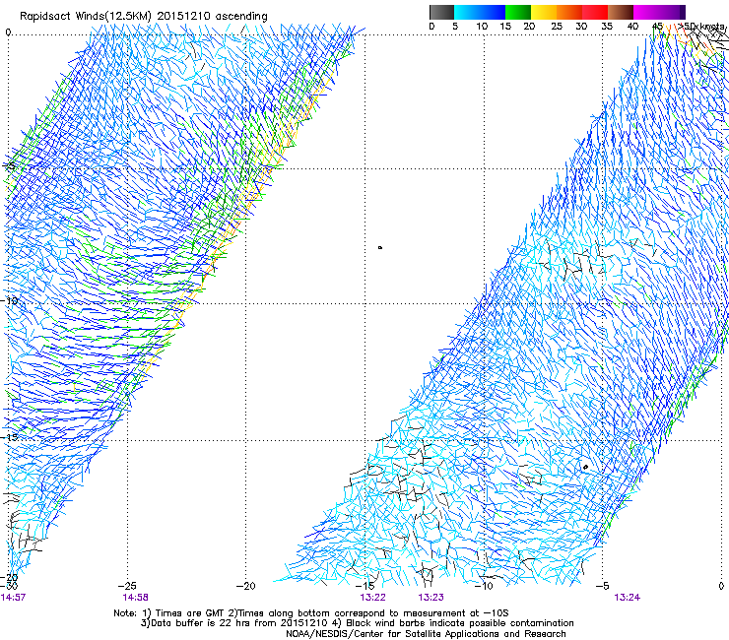Click the timestamp 13:24
This screenshot has height=640, width=729.
pyautogui.click(x=628, y=598)
